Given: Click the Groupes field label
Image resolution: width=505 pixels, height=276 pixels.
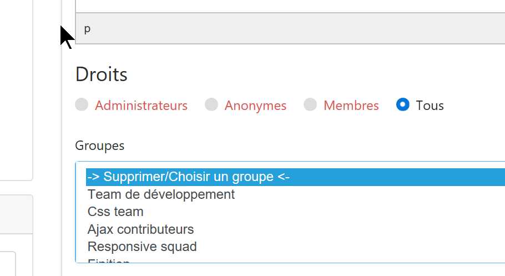Looking at the screenshot, I should (100, 145).
